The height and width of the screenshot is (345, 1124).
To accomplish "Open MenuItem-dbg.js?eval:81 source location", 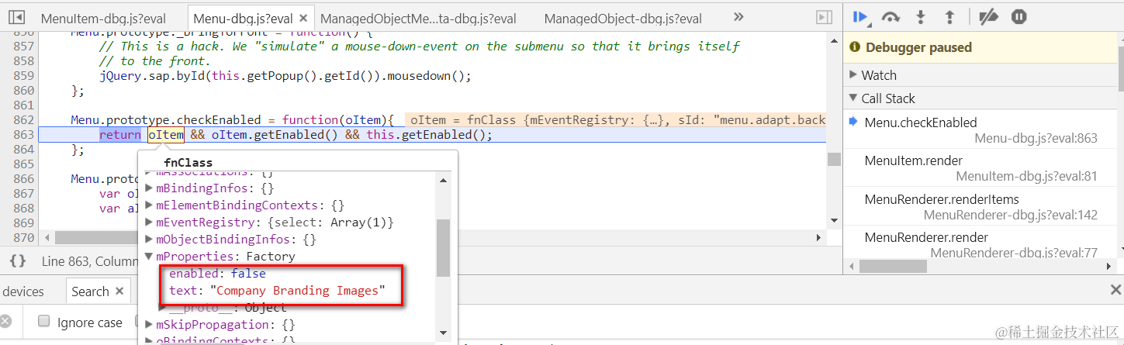I will pyautogui.click(x=1026, y=177).
